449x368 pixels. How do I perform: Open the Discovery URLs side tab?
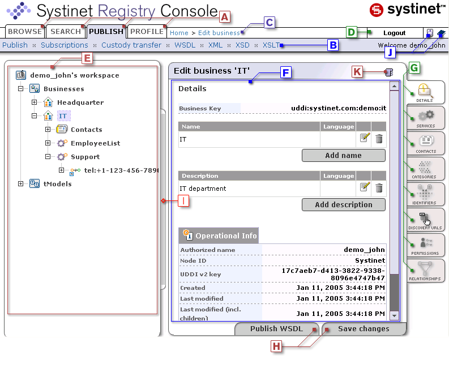point(426,220)
